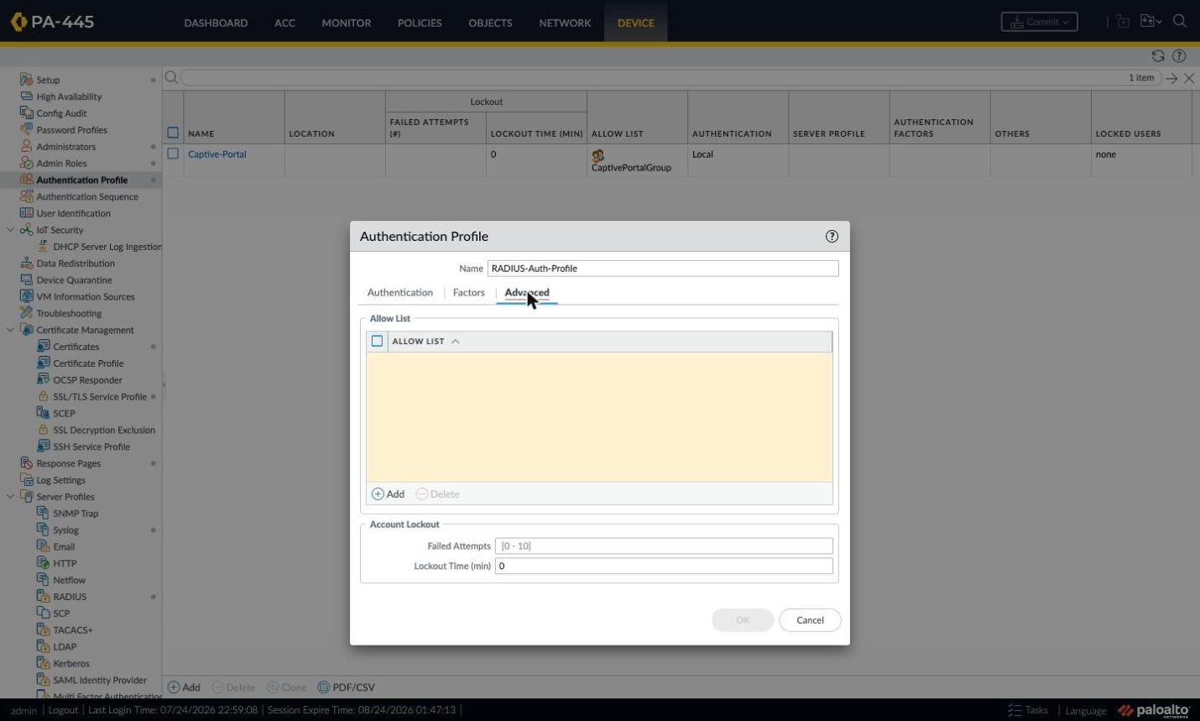Viewport: 1200px width, 721px height.
Task: Click Add under the Allow List
Action: (389, 494)
